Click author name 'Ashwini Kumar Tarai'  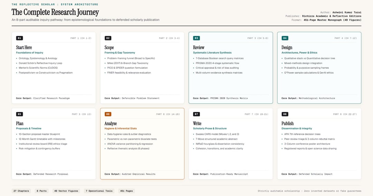pyautogui.click(x=347, y=12)
